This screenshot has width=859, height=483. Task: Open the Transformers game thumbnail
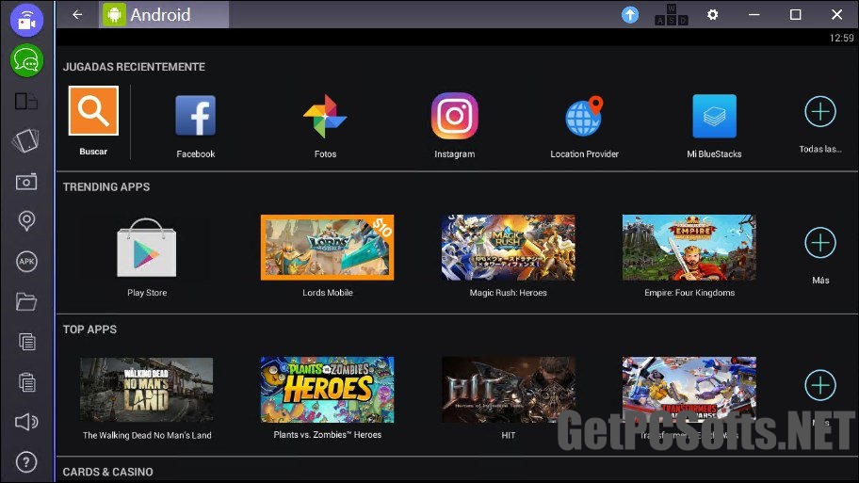coord(689,390)
